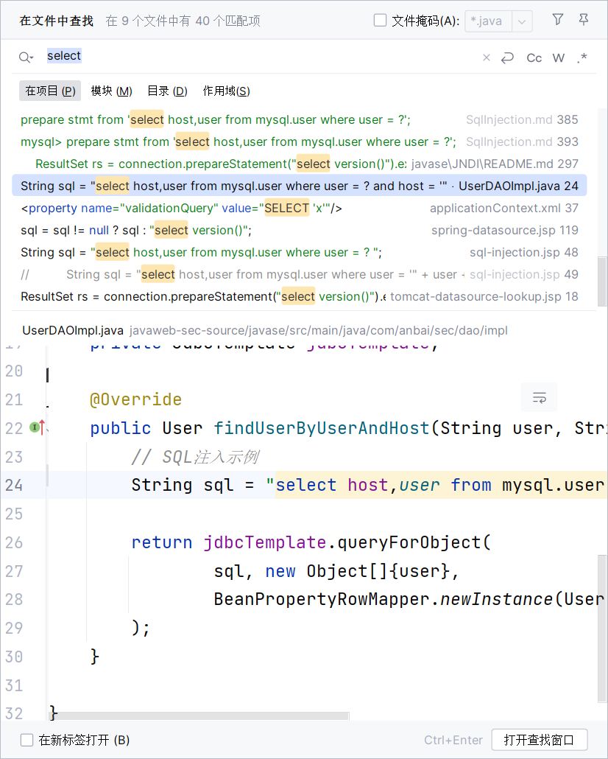Expand the *.java file mask dropdown
Viewport: 608px width, 759px height.
click(x=522, y=21)
